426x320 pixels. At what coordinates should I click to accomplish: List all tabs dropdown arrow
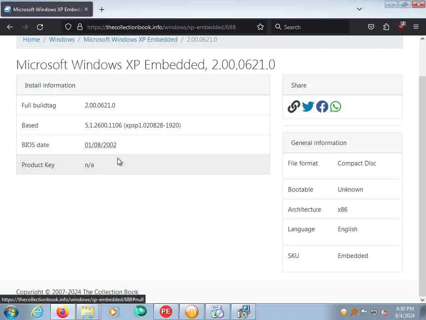pos(359,9)
